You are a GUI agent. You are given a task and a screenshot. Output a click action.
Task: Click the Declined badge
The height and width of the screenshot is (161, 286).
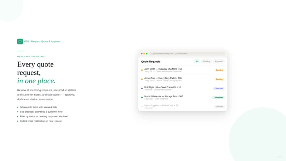point(219,107)
